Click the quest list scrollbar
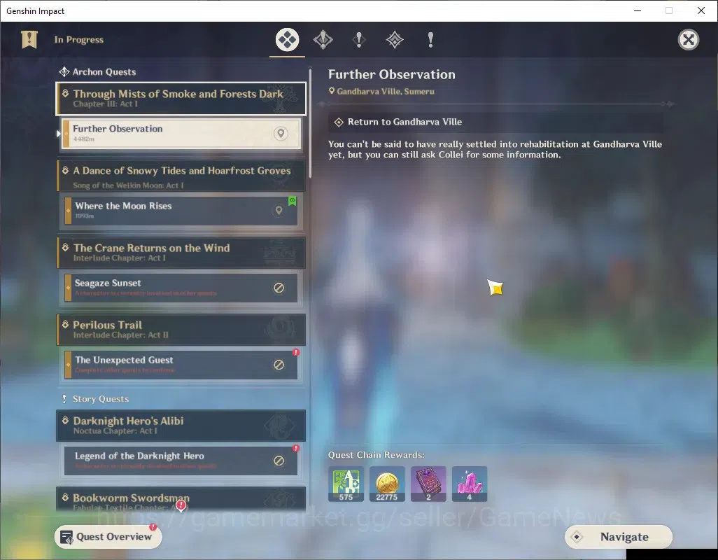Screen dimensions: 718x560 tap(311, 124)
